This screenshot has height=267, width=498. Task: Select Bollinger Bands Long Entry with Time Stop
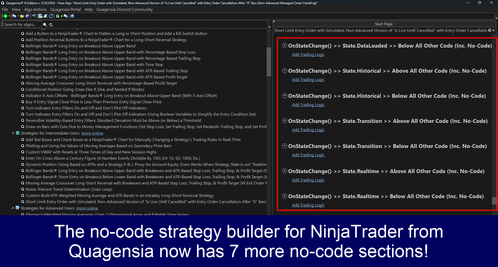pyautogui.click(x=94, y=64)
